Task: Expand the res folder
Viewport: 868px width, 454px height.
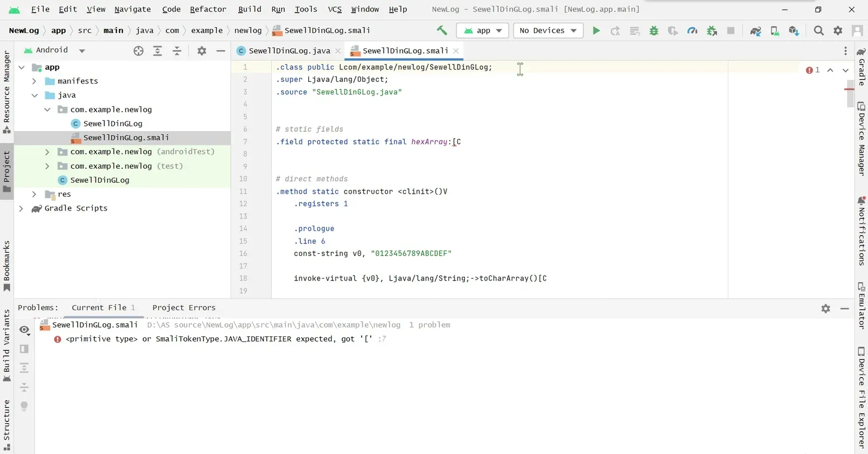Action: pyautogui.click(x=34, y=194)
